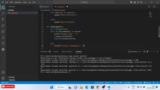
Task: Open errors and warnings status indicator
Action: click(5, 83)
